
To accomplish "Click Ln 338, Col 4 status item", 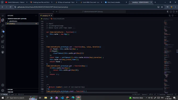I will [x=136, y=94].
